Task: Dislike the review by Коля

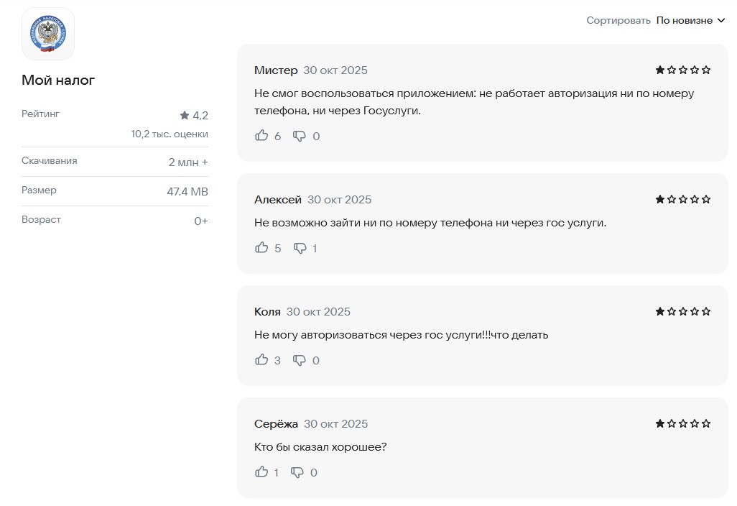Action: (300, 360)
